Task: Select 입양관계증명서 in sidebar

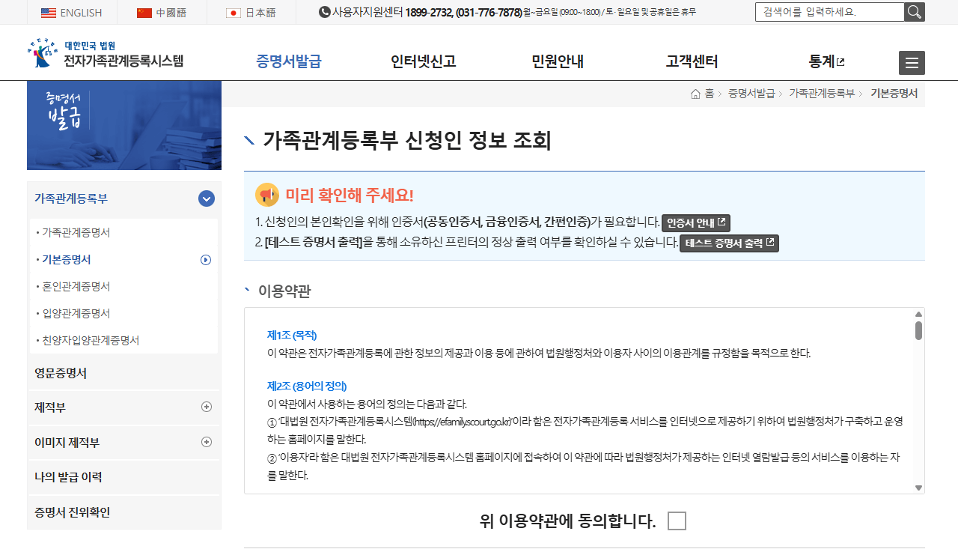Action: pos(76,314)
